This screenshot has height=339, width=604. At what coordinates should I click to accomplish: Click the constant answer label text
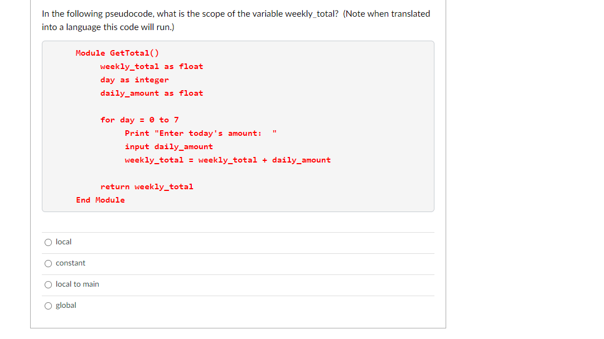(x=71, y=263)
